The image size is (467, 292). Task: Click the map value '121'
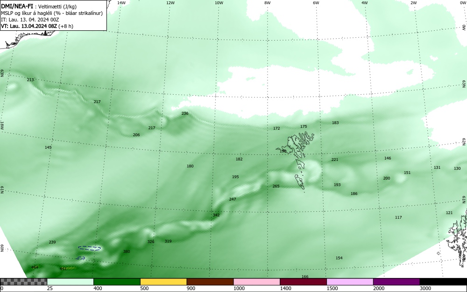coord(449,213)
